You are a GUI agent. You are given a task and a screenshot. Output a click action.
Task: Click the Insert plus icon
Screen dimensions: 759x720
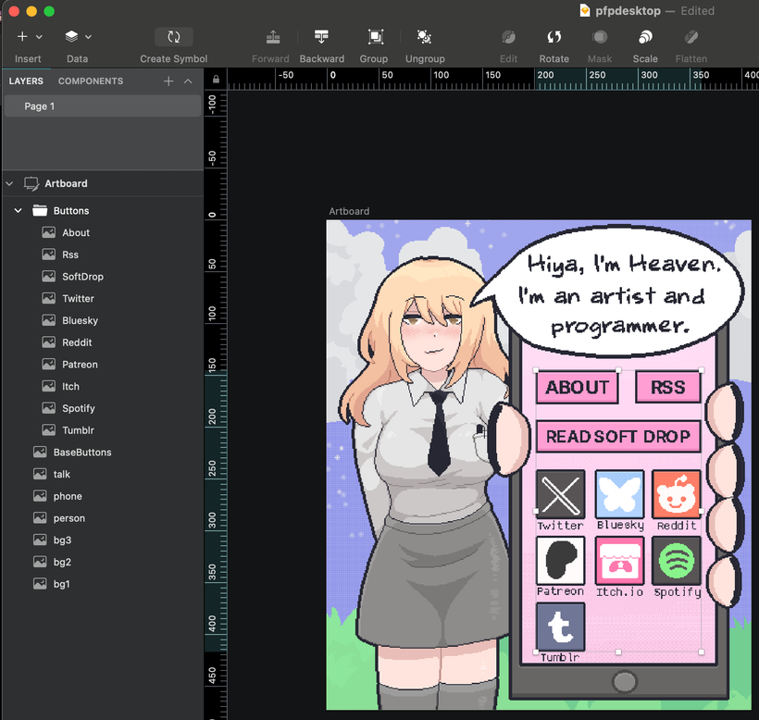coord(22,36)
